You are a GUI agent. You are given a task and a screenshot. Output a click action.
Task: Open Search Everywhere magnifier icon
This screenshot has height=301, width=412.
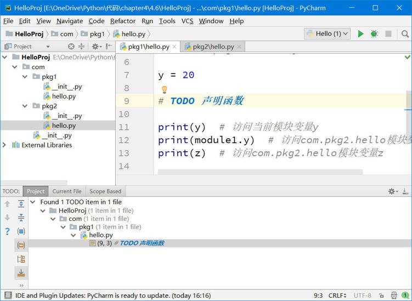click(405, 33)
